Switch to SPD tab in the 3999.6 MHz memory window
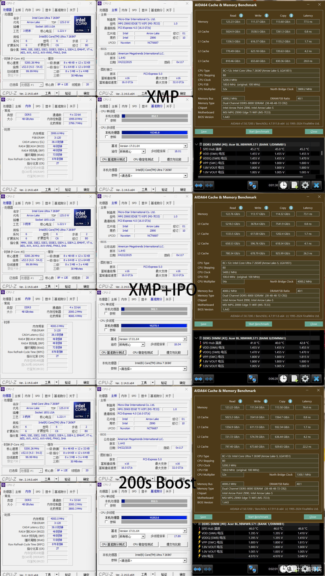Image resolution: width=325 pixels, height=576 pixels. (38, 106)
